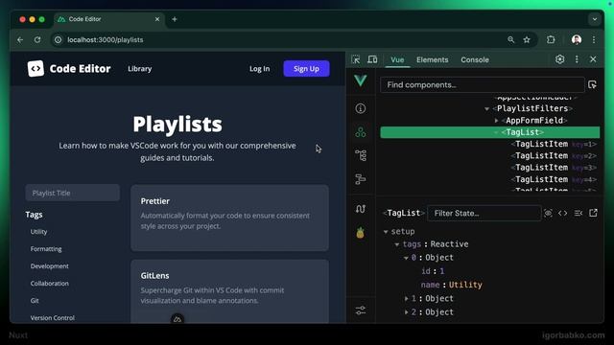Open the Chrome three-dot menu
Viewport: 614px width, 345px height.
click(x=594, y=40)
